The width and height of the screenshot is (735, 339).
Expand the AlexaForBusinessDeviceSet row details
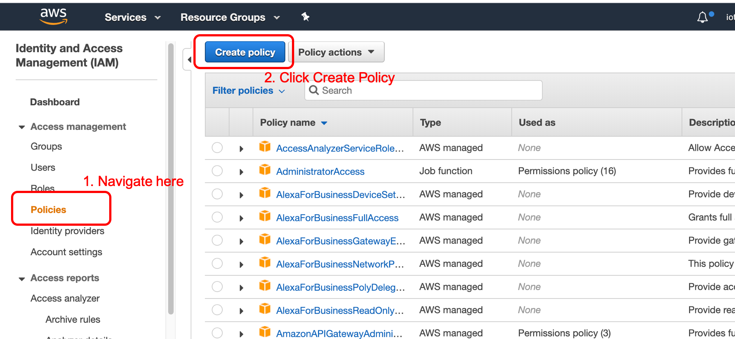241,195
